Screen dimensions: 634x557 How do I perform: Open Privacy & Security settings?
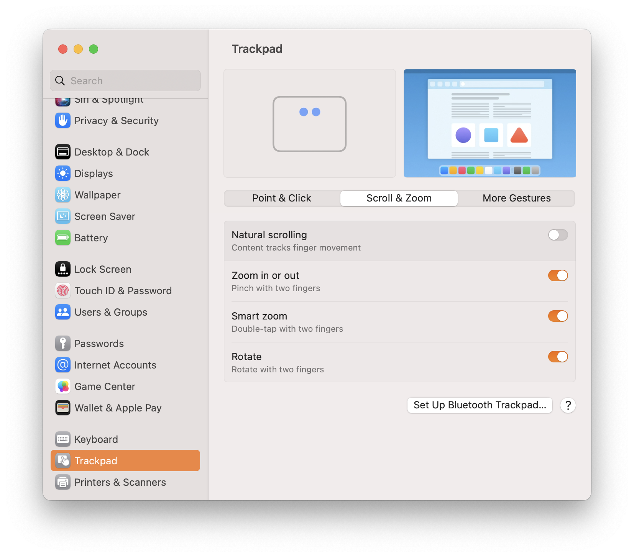(x=117, y=121)
